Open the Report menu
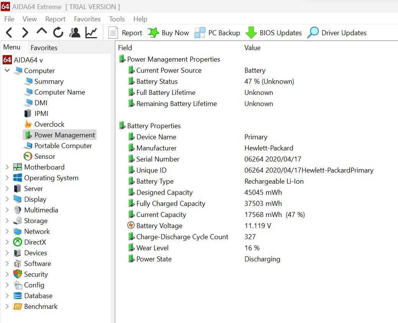Image resolution: width=398 pixels, height=323 pixels. (x=55, y=19)
